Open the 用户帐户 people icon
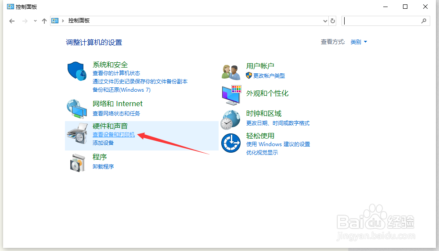The height and width of the screenshot is (251, 439). [231, 72]
